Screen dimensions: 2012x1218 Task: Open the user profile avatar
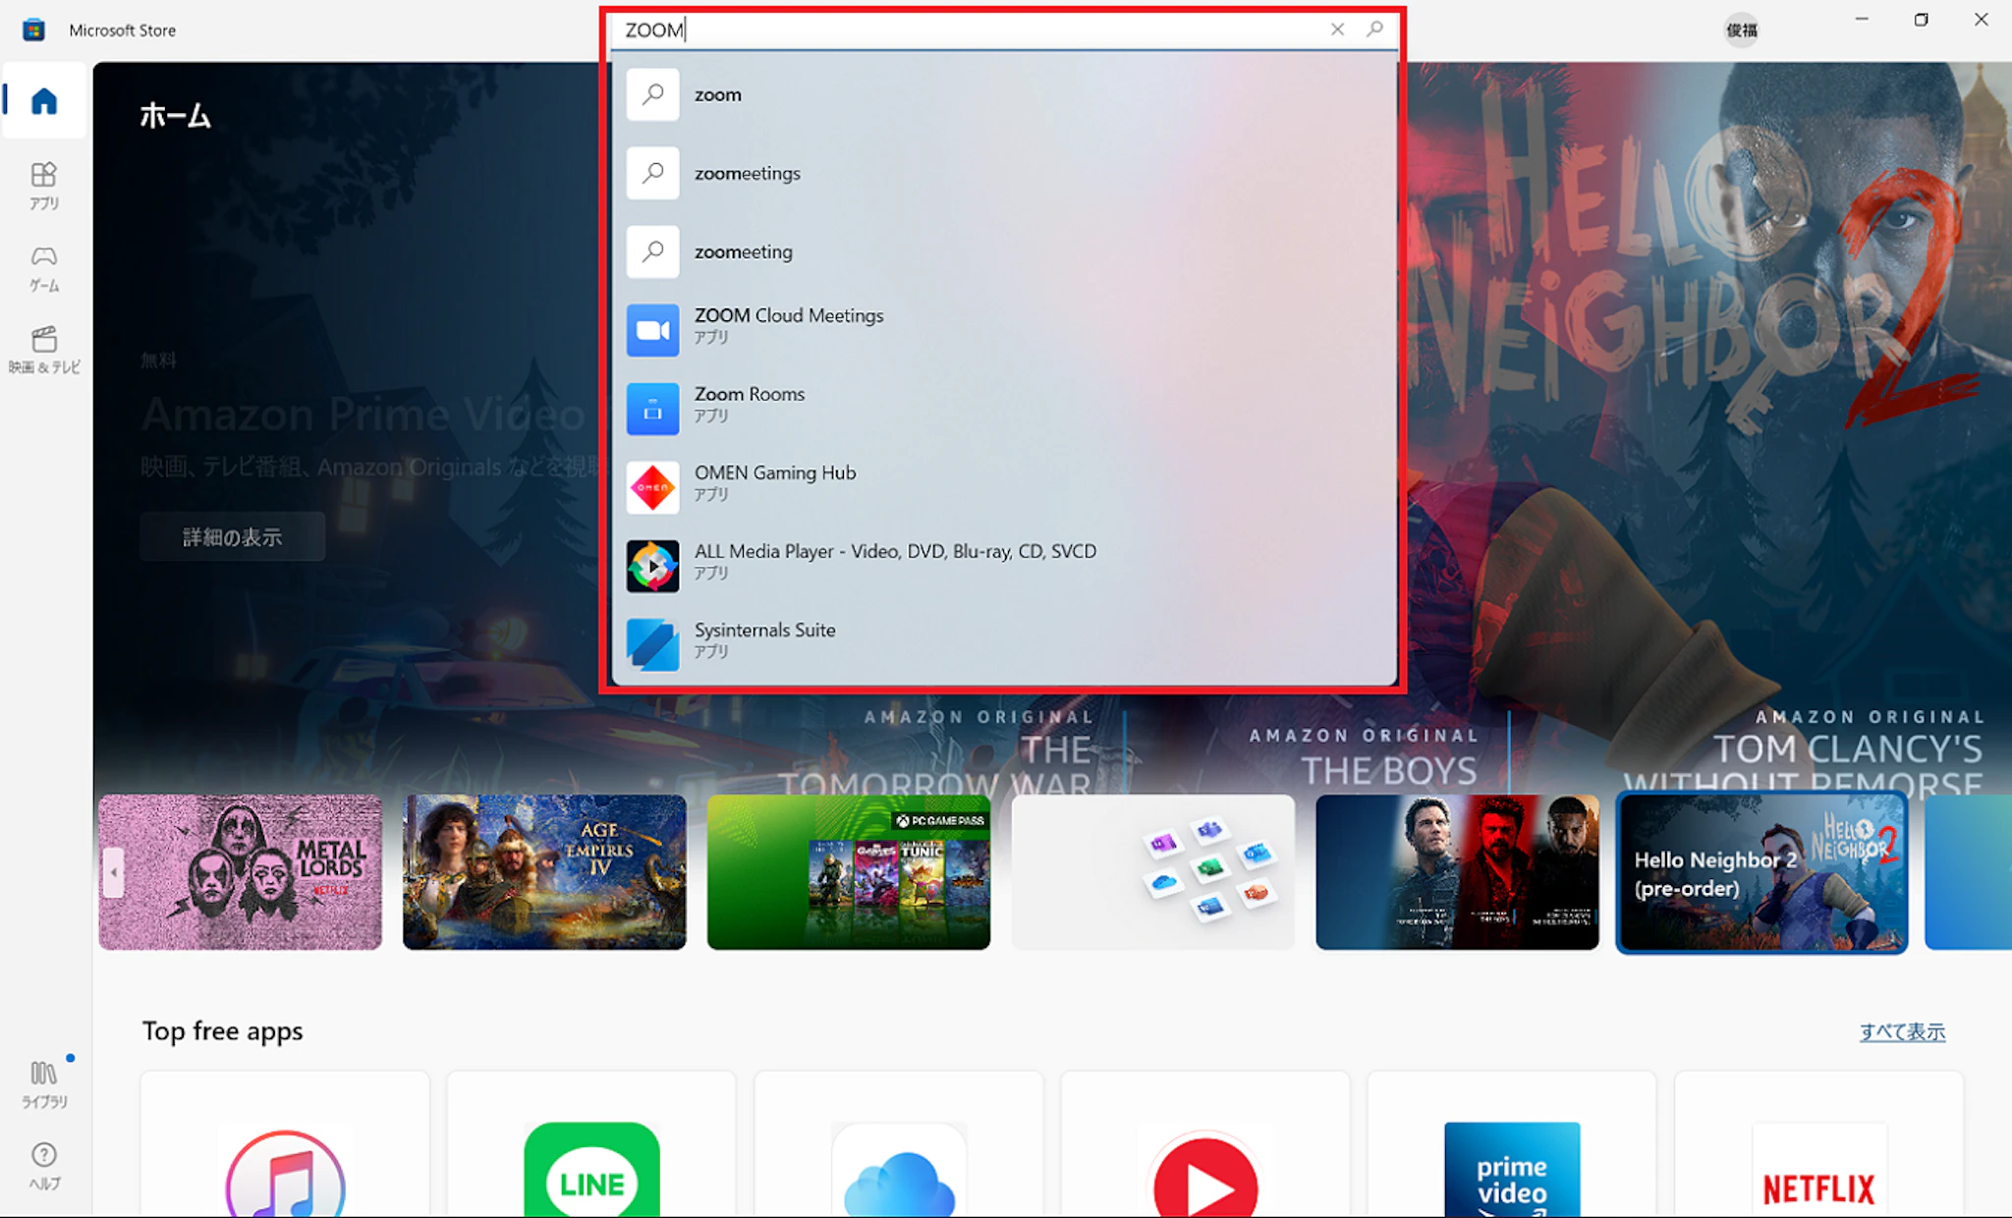(1741, 29)
